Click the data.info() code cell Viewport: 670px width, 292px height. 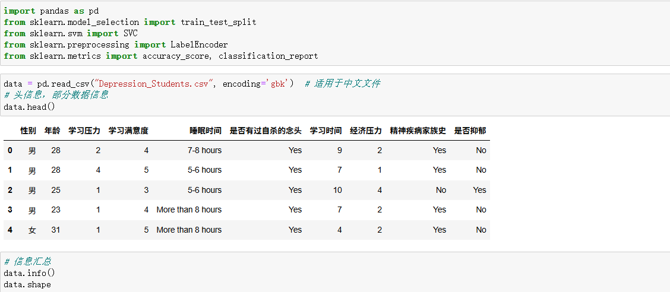click(335, 272)
